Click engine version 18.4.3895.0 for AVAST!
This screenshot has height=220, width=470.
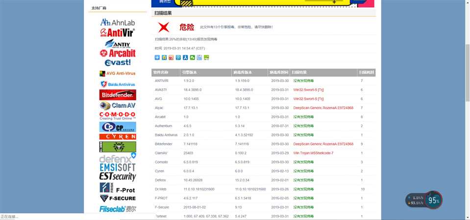(x=193, y=89)
